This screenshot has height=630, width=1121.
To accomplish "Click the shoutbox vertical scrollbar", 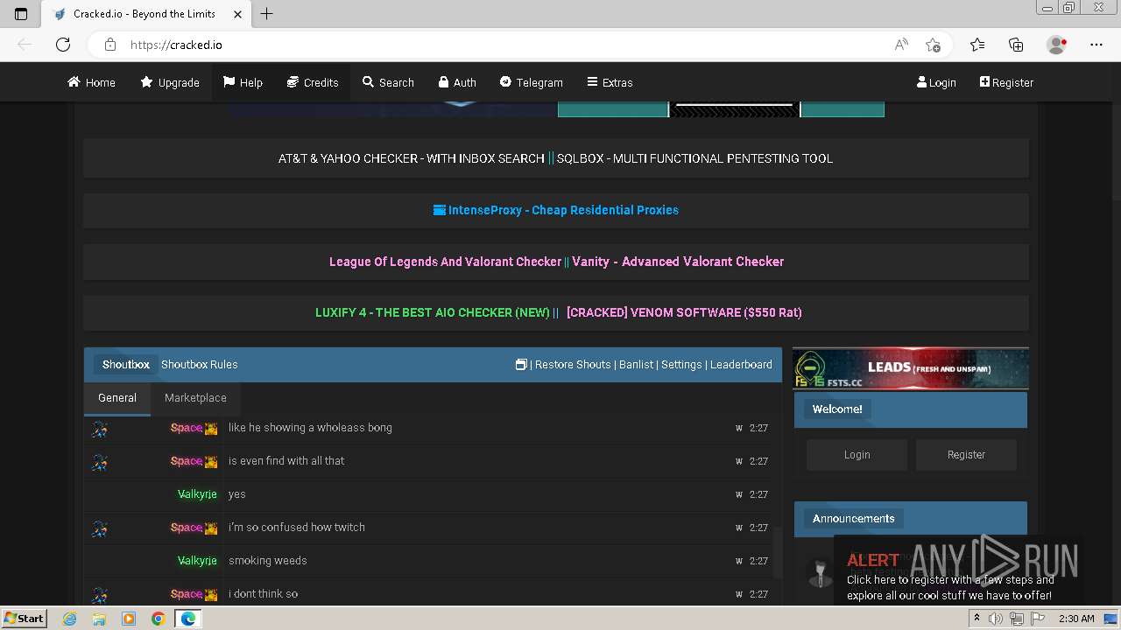I will tap(778, 553).
